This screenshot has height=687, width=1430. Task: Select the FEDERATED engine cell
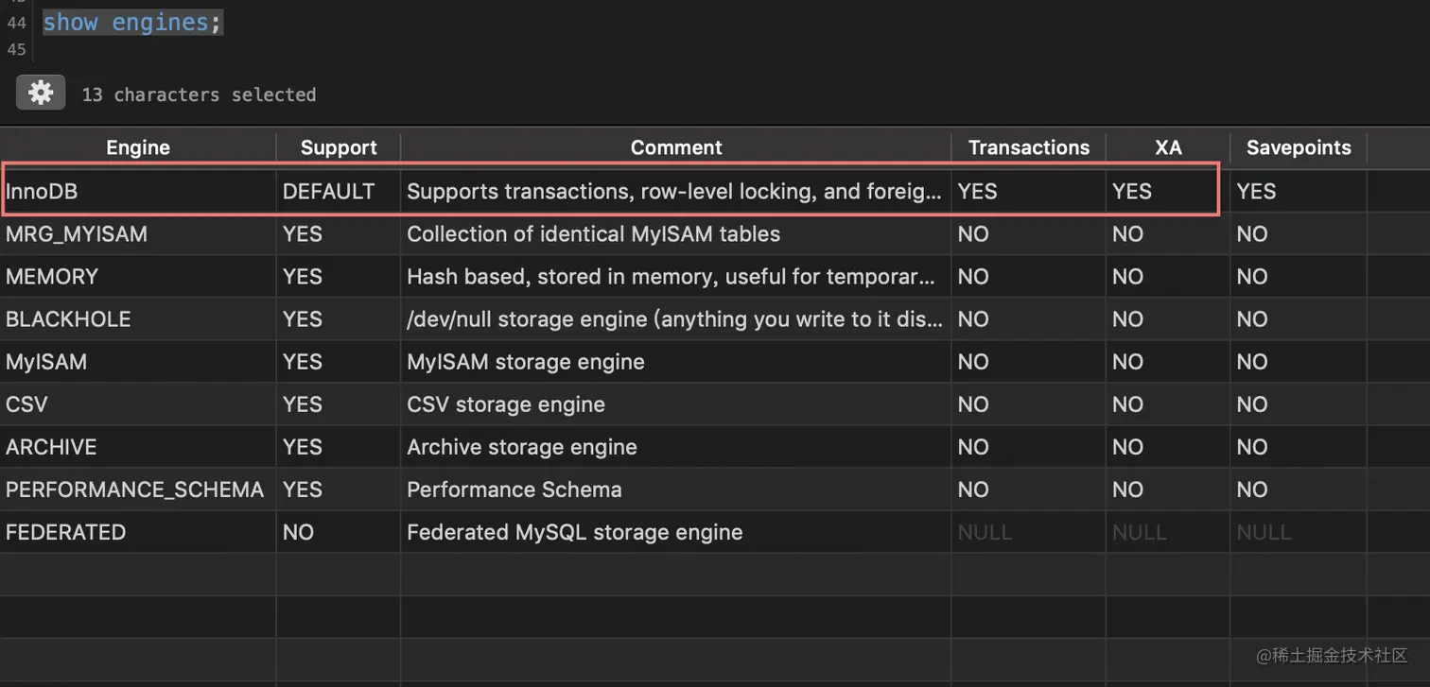pos(138,531)
